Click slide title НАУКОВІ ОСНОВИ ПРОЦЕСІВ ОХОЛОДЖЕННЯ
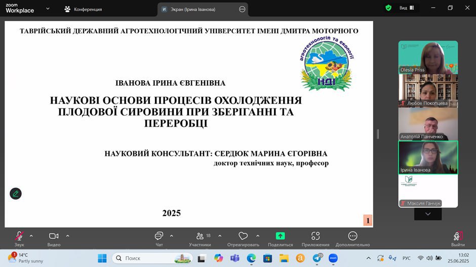476x267 pixels. click(x=176, y=100)
